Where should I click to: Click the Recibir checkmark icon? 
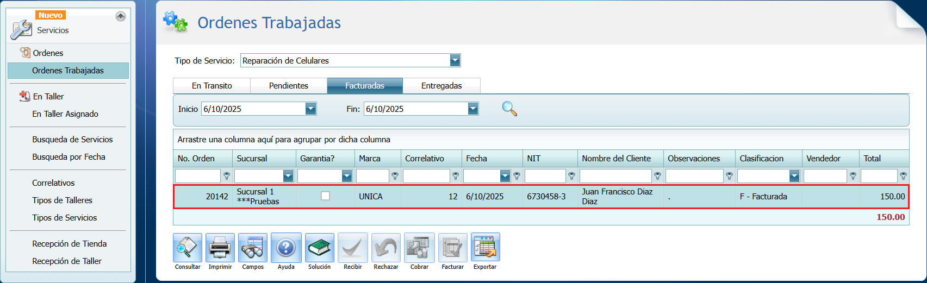[x=353, y=248]
